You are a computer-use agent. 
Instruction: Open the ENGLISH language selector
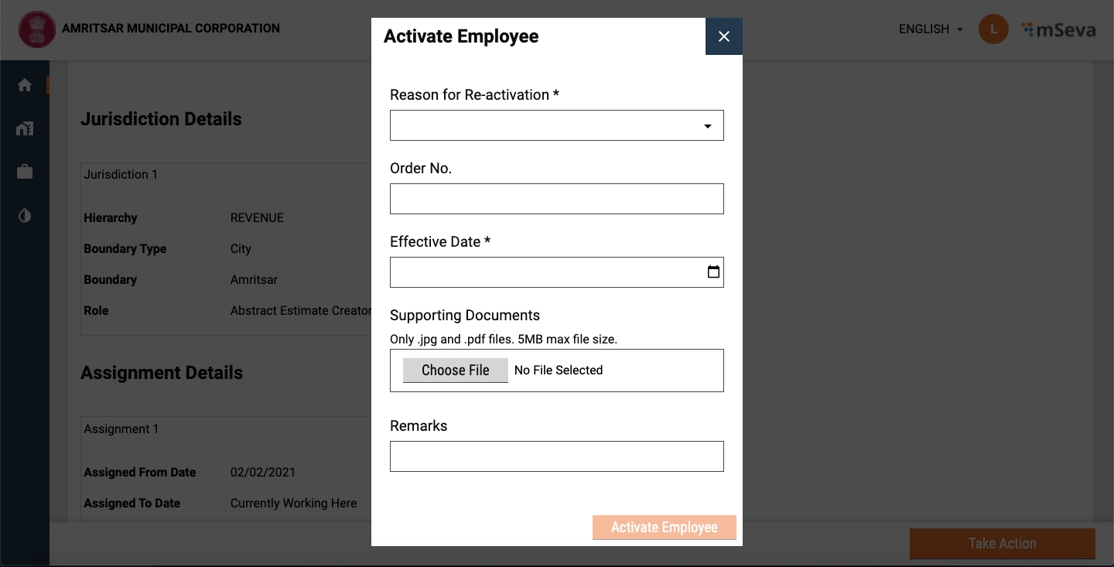[931, 29]
